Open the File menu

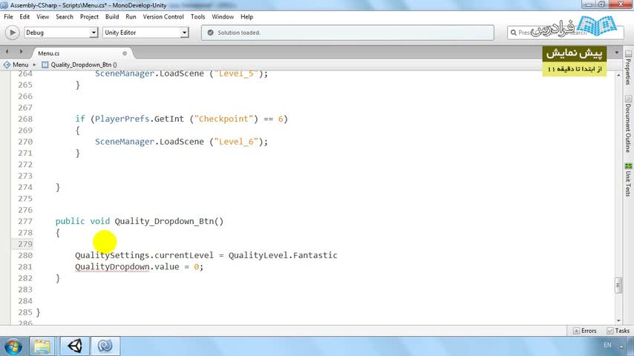point(8,17)
